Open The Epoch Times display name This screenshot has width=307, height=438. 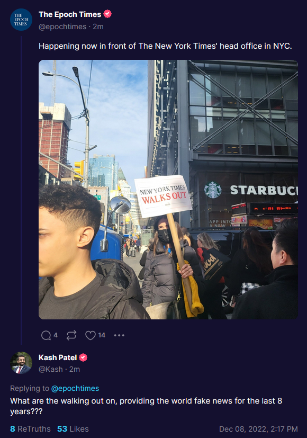pyautogui.click(x=70, y=14)
